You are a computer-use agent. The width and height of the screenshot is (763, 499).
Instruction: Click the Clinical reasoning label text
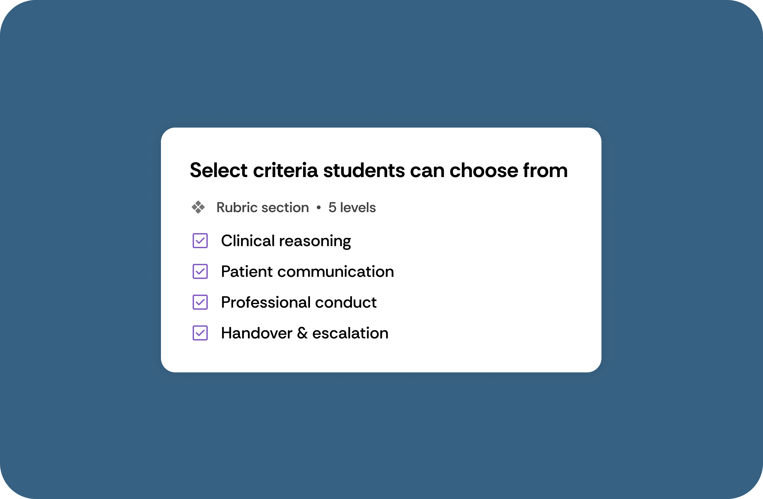point(286,241)
